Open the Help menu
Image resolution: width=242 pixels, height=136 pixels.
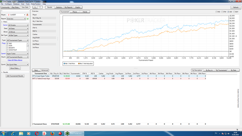coord(44,4)
